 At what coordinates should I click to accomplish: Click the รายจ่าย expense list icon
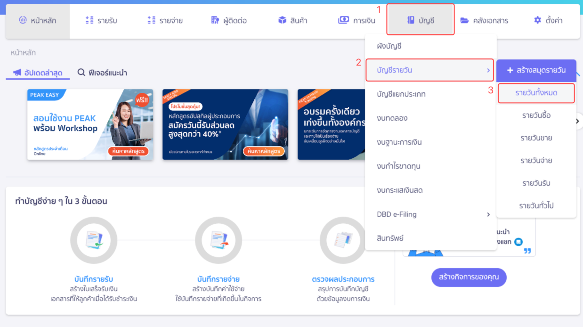tap(151, 20)
